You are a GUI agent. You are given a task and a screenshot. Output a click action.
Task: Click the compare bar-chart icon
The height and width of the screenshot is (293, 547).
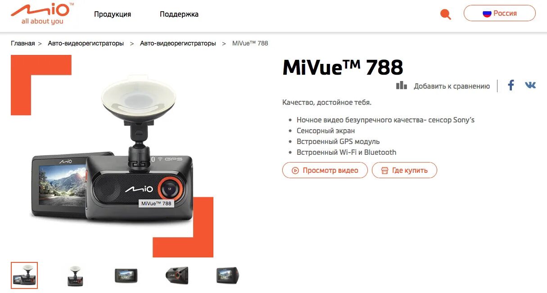pos(402,86)
